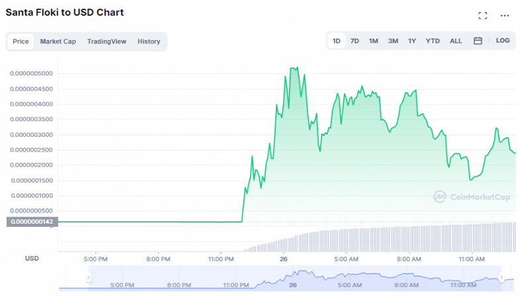Switch to the Market Cap tab

tap(58, 42)
